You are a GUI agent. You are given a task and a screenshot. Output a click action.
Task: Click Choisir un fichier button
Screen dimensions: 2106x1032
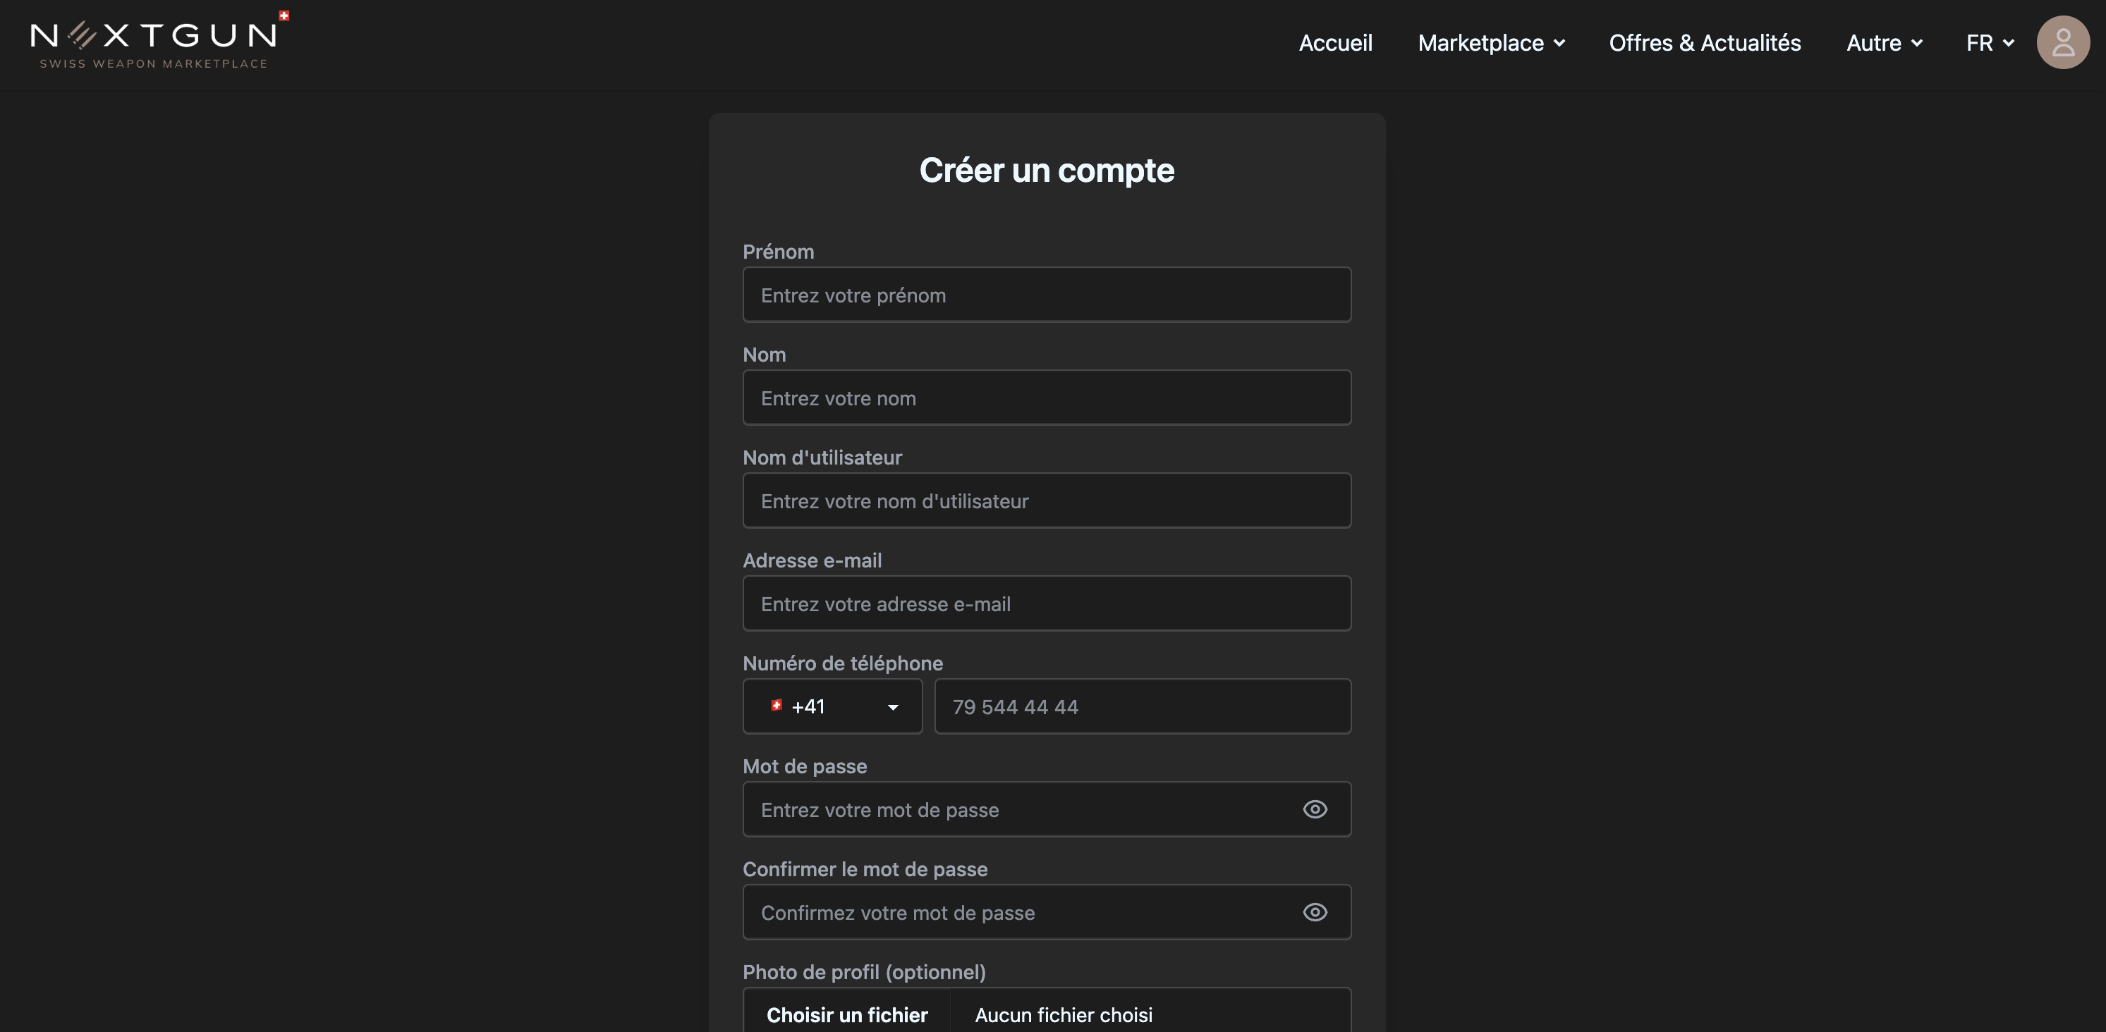coord(847,1014)
